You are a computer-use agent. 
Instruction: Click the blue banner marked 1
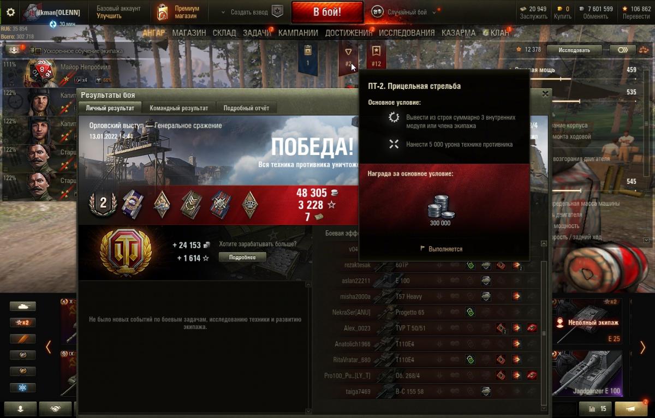[x=307, y=56]
